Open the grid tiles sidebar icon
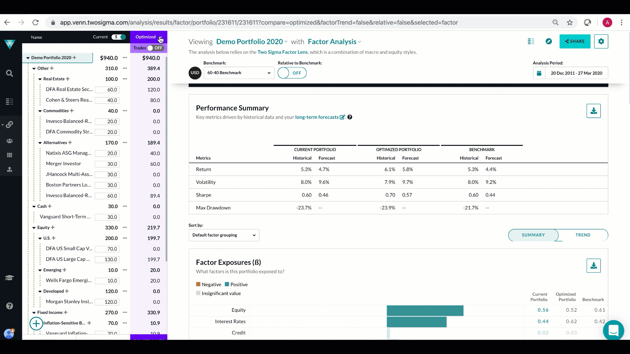630x354 pixels. [x=10, y=155]
